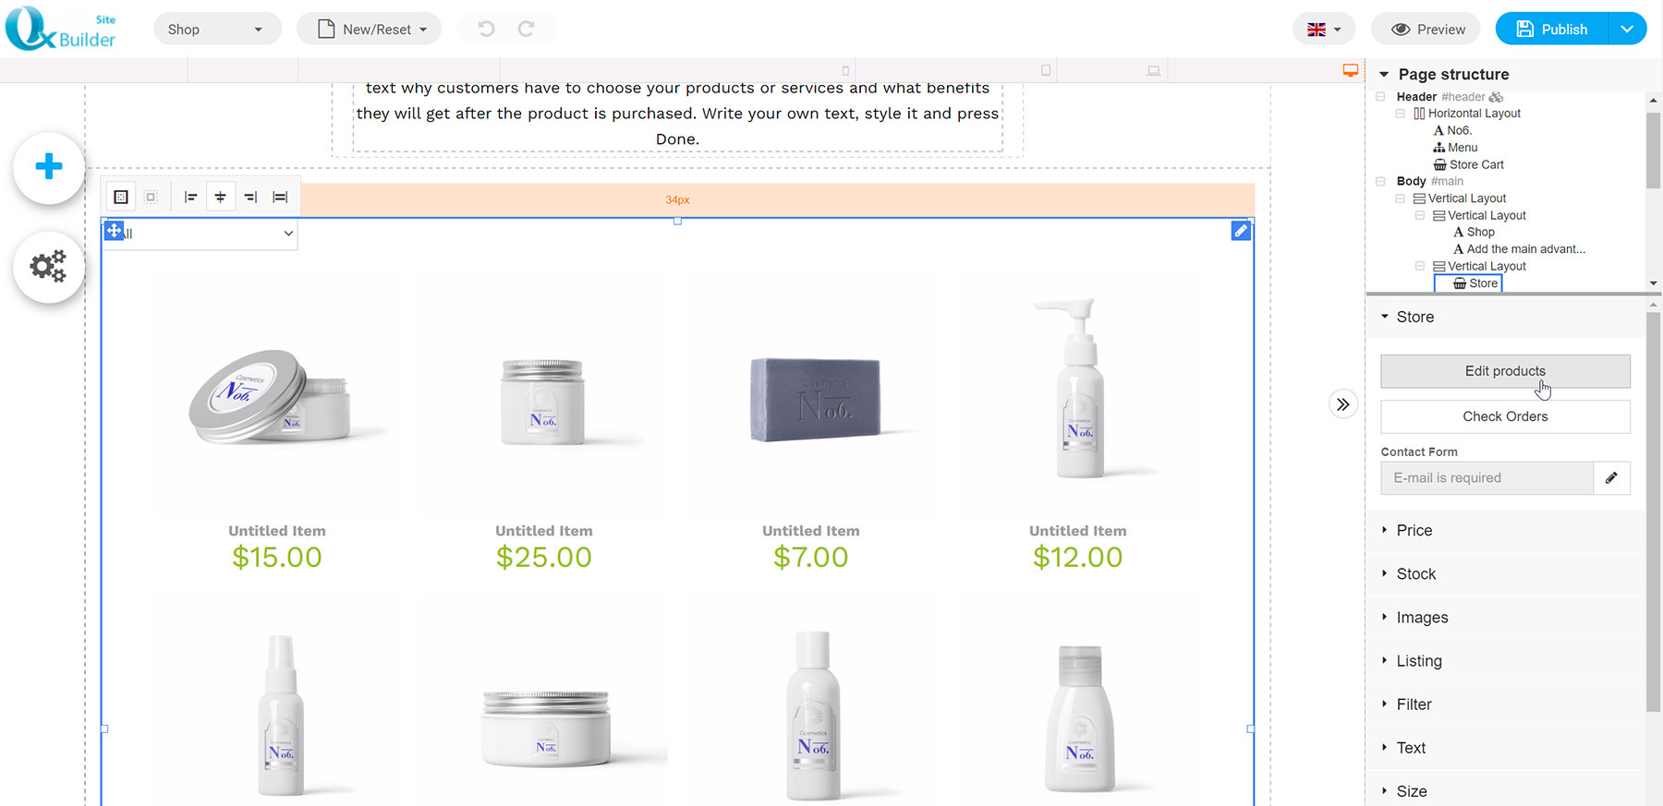This screenshot has width=1663, height=806.
Task: Select the align center toolbar icon
Action: click(220, 197)
